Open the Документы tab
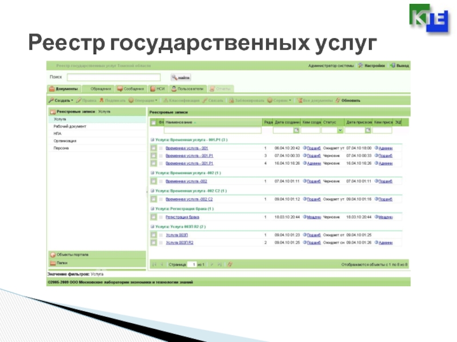This screenshot has height=342, width=457. [x=64, y=89]
